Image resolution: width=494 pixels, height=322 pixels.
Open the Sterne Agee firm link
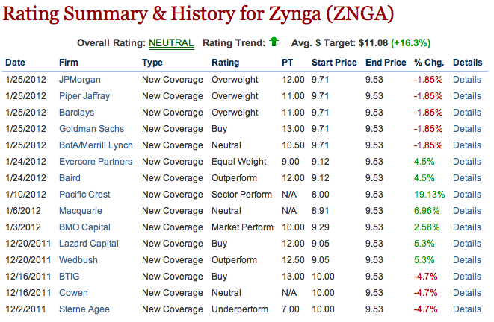point(84,309)
